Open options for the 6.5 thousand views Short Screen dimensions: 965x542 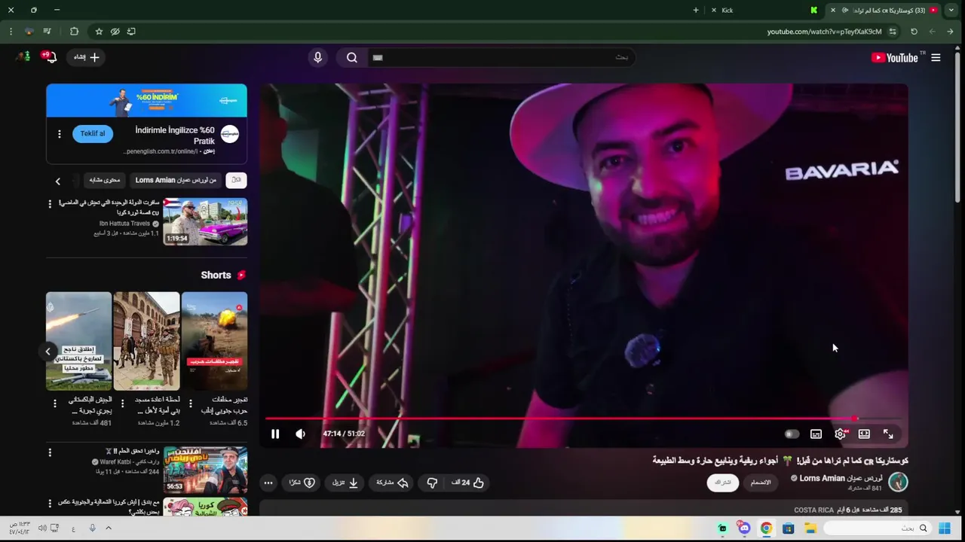pos(190,403)
